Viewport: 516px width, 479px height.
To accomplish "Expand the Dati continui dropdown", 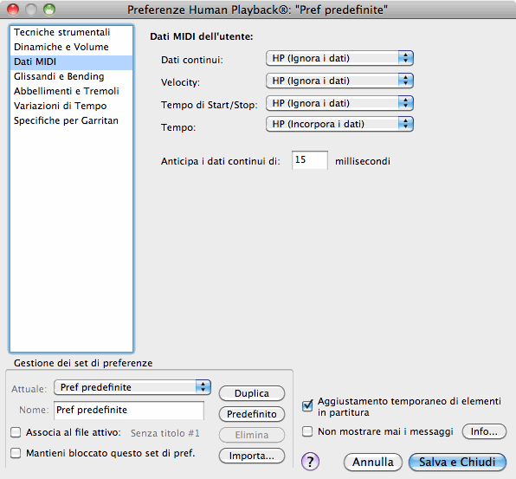I will pyautogui.click(x=339, y=58).
